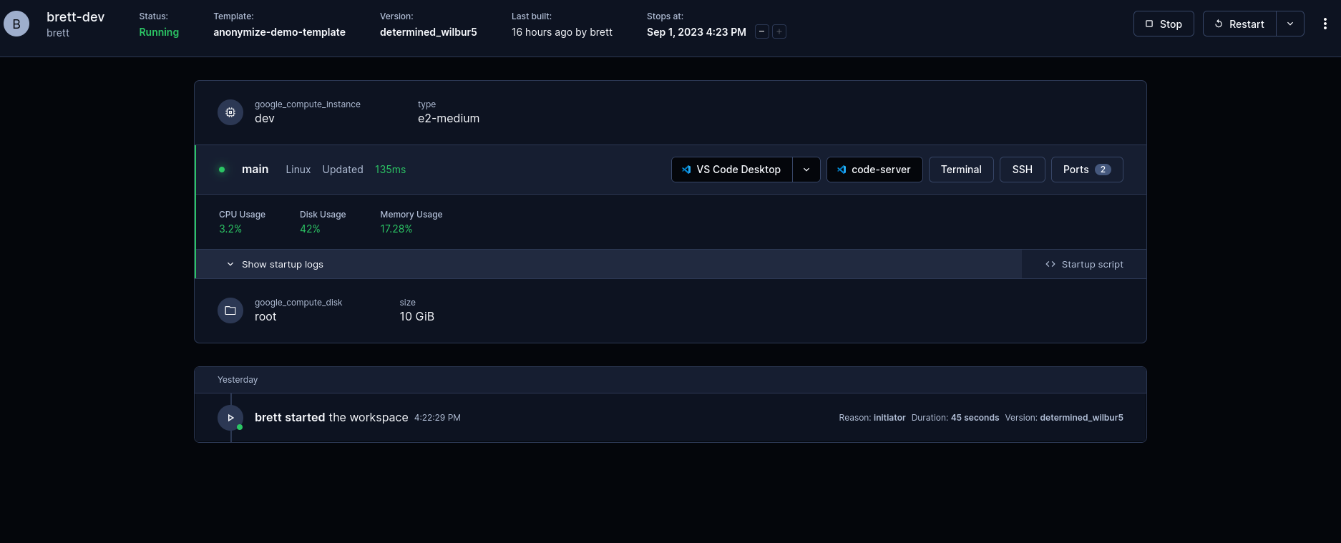
Task: Click the '16 hours ago by brett' text
Action: tap(562, 32)
